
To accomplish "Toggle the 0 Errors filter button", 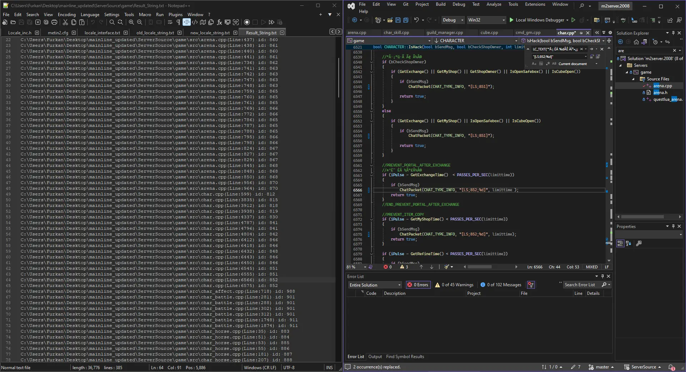I will pos(418,285).
